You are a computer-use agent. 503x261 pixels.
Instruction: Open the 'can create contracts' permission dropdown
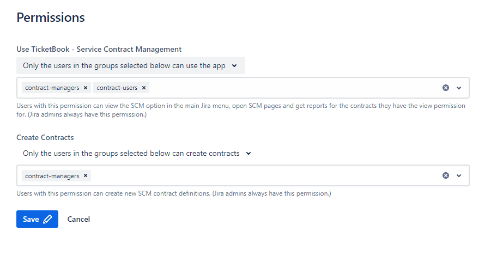click(x=137, y=154)
